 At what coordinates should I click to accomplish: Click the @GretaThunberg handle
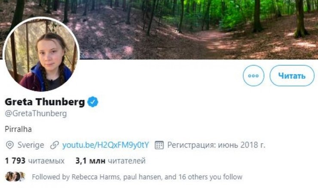[36, 113]
